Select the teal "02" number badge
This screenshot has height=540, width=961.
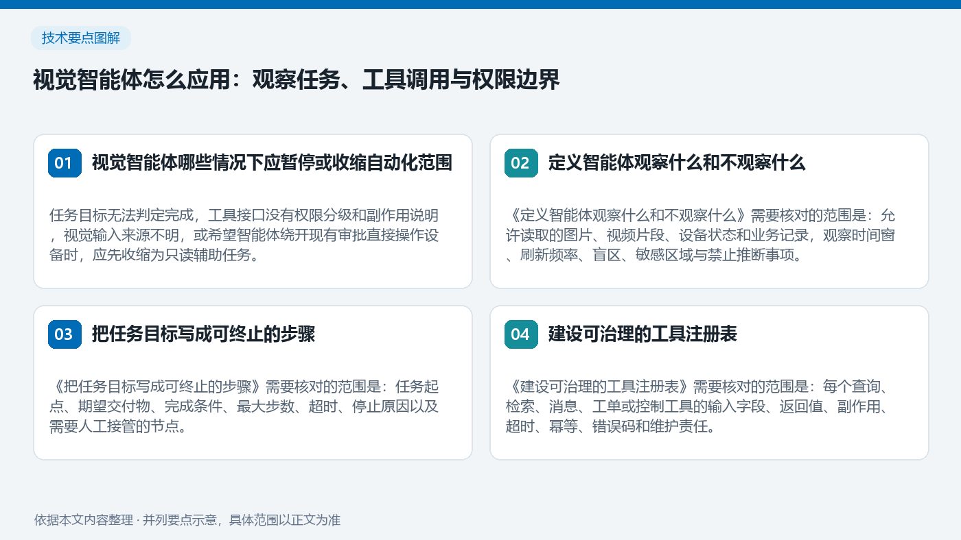(521, 163)
